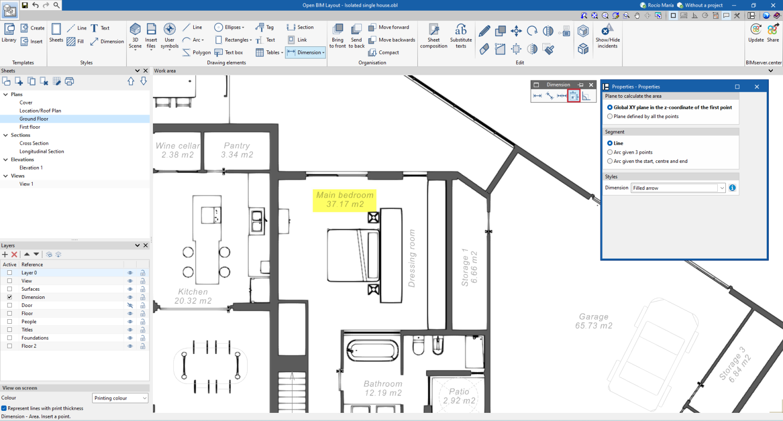
Task: Choose 'Arc given 3 points' segment option
Action: click(610, 152)
